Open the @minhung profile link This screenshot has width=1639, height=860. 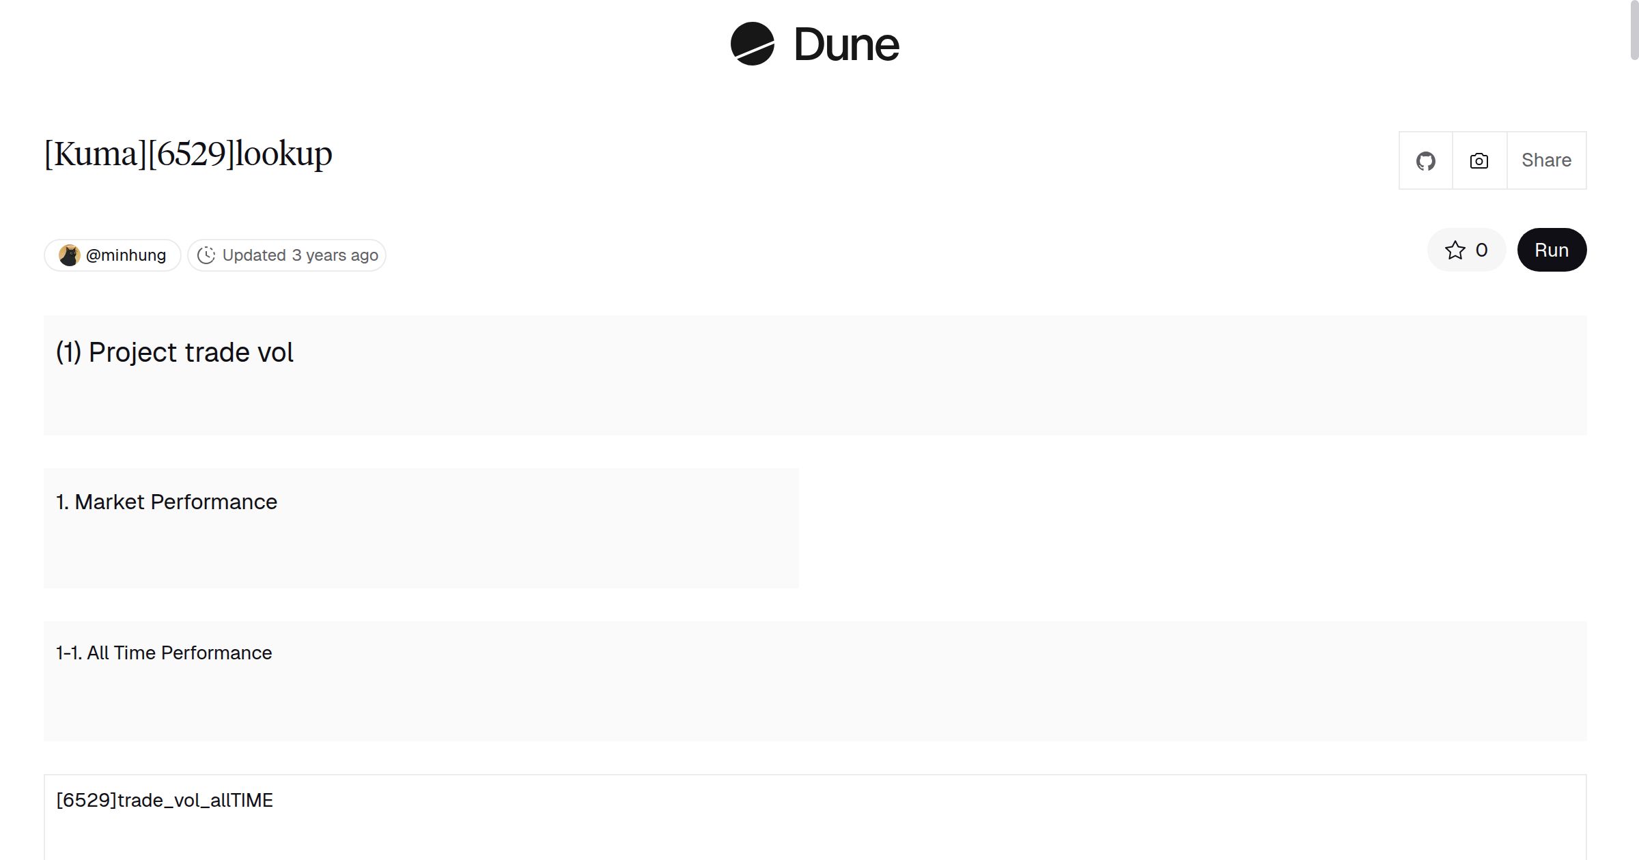126,255
